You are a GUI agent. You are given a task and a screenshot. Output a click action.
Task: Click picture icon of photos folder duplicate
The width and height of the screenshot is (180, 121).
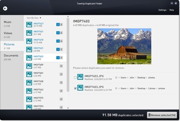[x=80, y=77]
